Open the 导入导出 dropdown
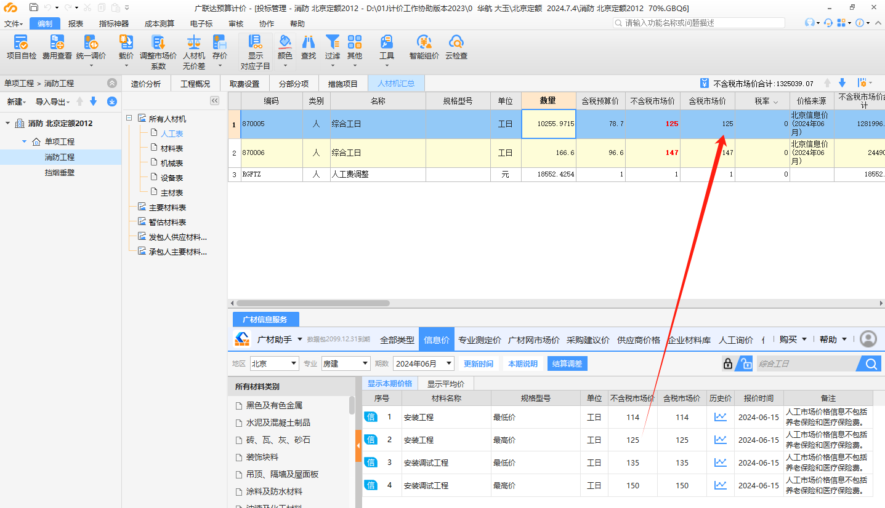 coord(52,101)
